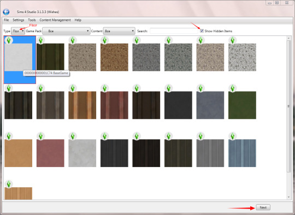Expand the Type dropdown

pos(18,31)
